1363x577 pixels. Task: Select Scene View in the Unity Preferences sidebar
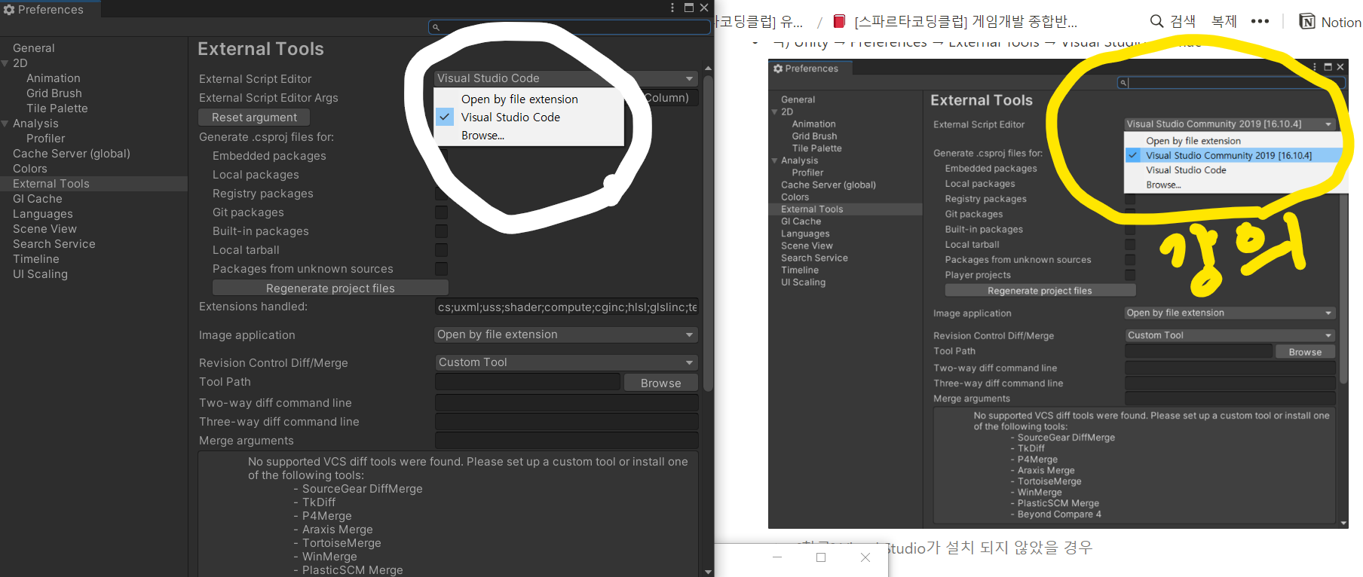(45, 229)
